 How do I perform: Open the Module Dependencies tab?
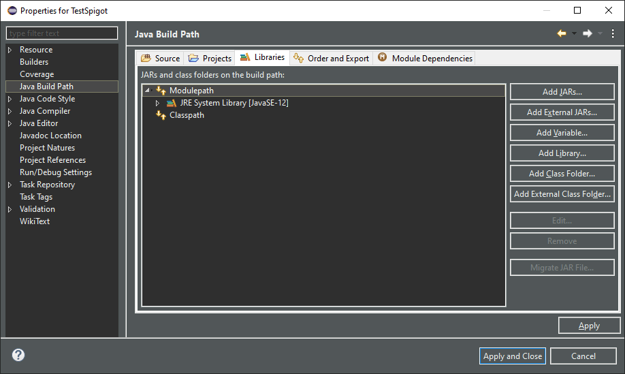click(425, 58)
